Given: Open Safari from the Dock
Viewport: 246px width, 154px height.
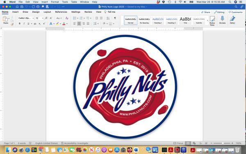Looking at the screenshot, I should 27,150.
